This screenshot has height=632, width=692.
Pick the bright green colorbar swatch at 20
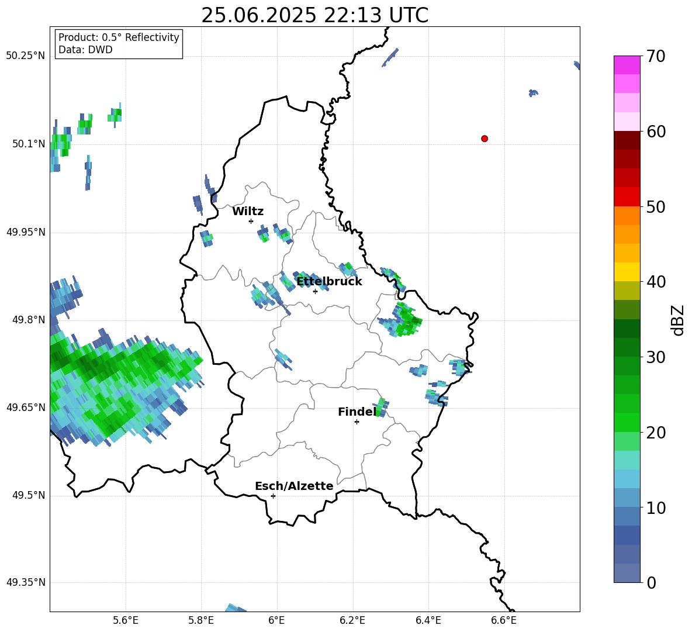(627, 422)
